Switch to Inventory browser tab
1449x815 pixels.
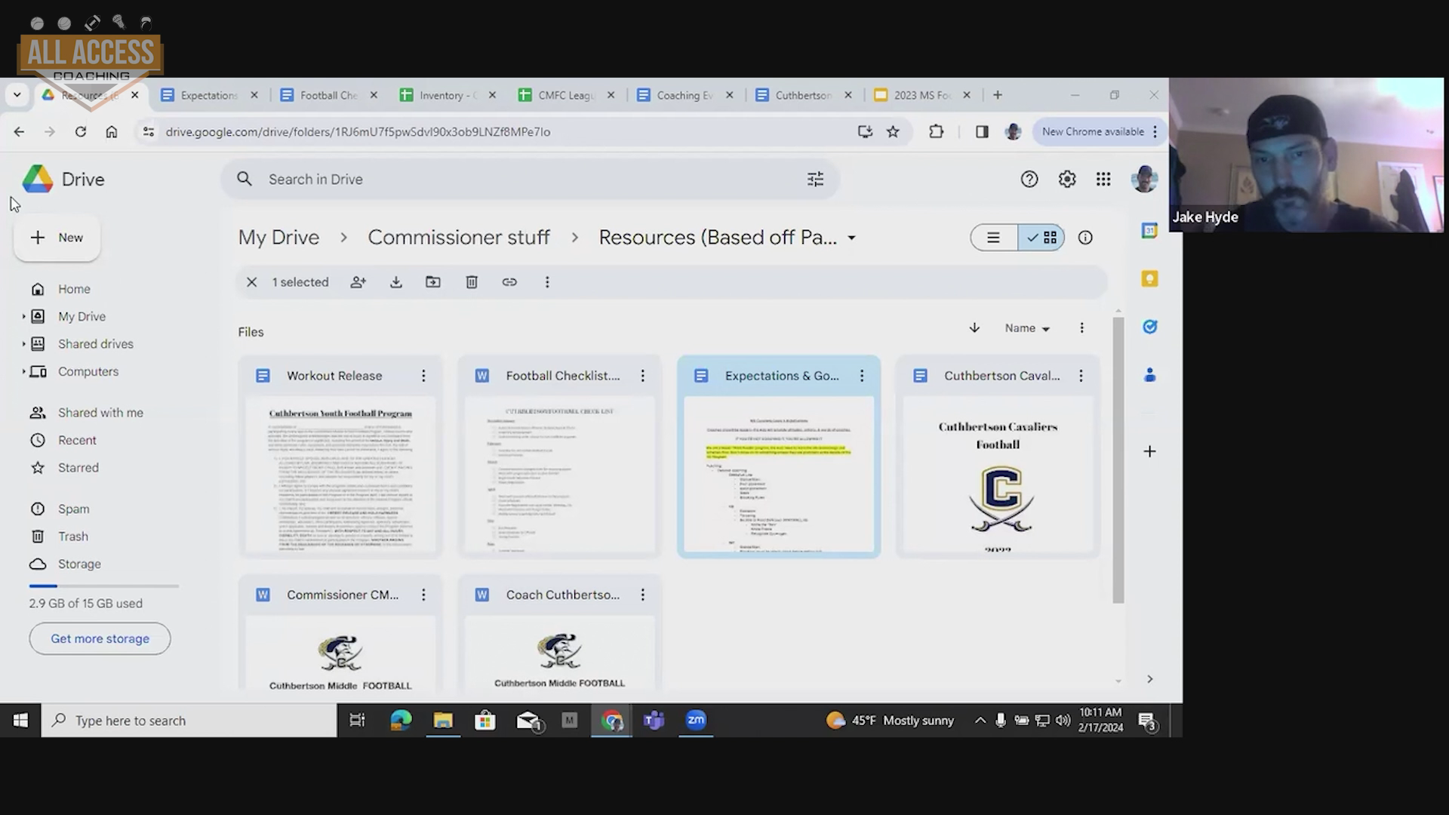[x=448, y=95]
